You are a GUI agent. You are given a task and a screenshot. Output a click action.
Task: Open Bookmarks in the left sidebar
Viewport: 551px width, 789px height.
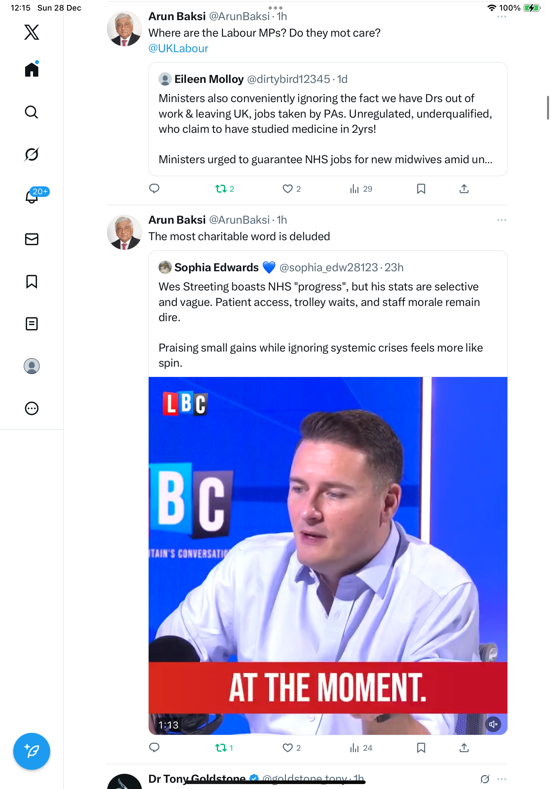coord(32,282)
